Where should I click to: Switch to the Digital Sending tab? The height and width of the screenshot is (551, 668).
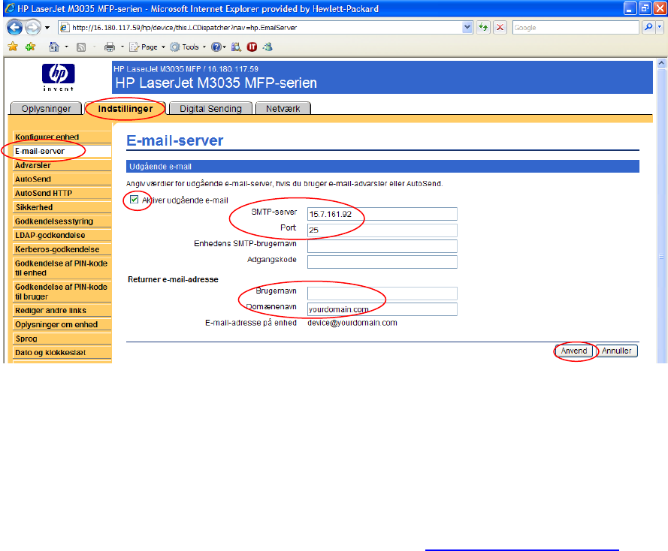[210, 109]
